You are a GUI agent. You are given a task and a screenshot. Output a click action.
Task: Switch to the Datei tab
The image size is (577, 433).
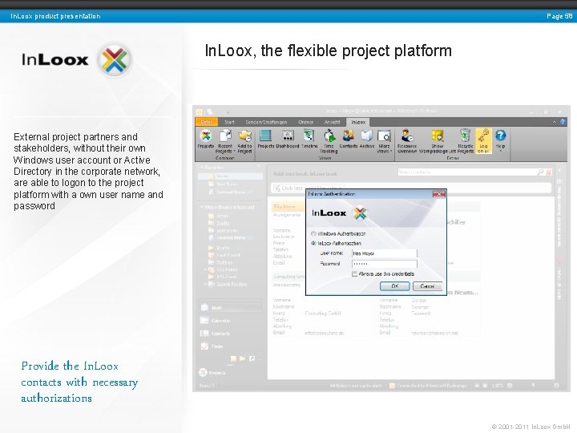[207, 122]
